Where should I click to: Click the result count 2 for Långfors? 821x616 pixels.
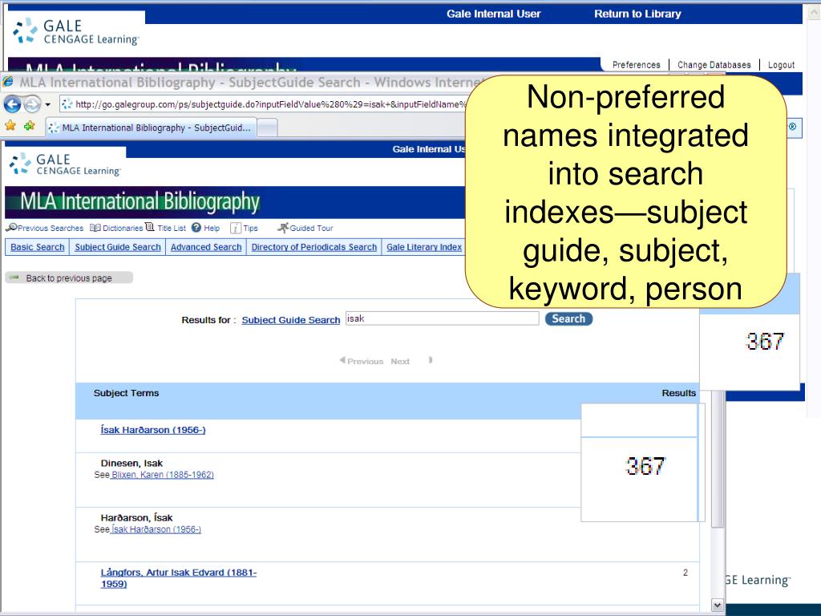click(x=685, y=573)
